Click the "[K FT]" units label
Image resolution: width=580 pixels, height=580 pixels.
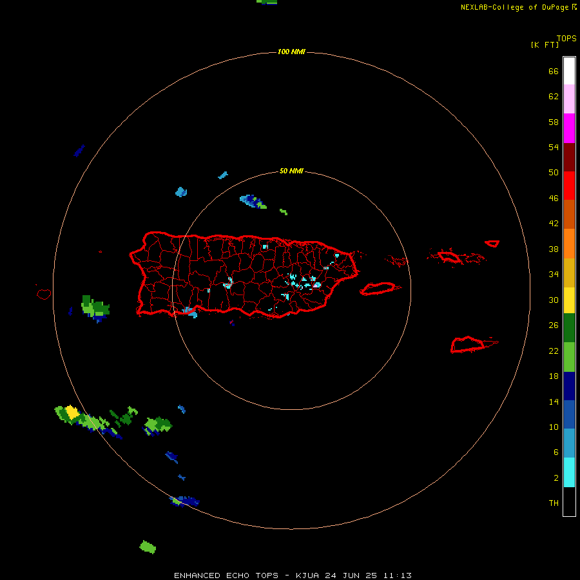click(545, 44)
